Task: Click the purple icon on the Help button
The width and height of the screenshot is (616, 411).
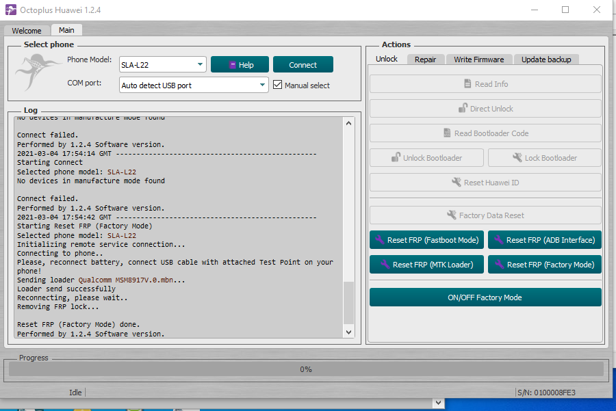Action: pos(232,65)
